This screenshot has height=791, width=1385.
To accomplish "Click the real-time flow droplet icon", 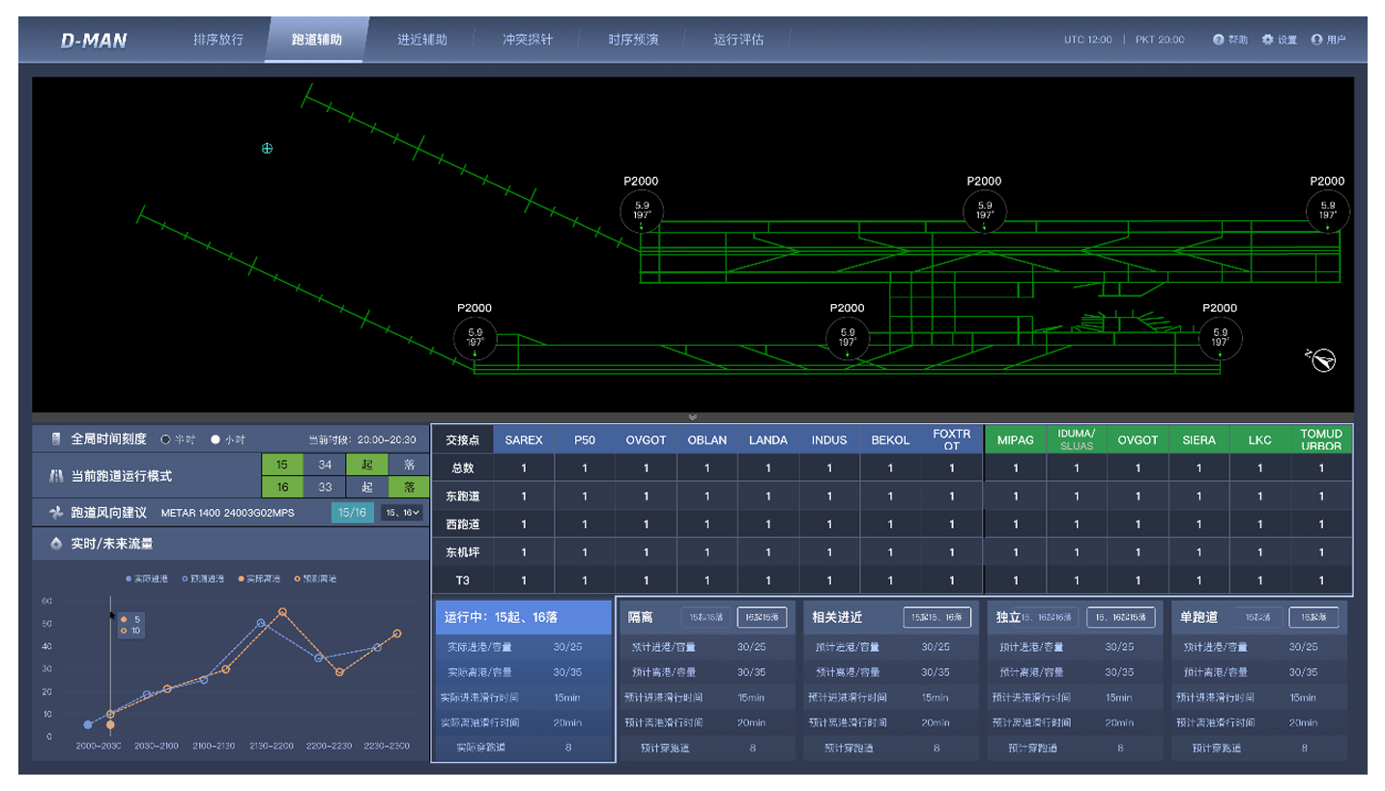I will (55, 544).
